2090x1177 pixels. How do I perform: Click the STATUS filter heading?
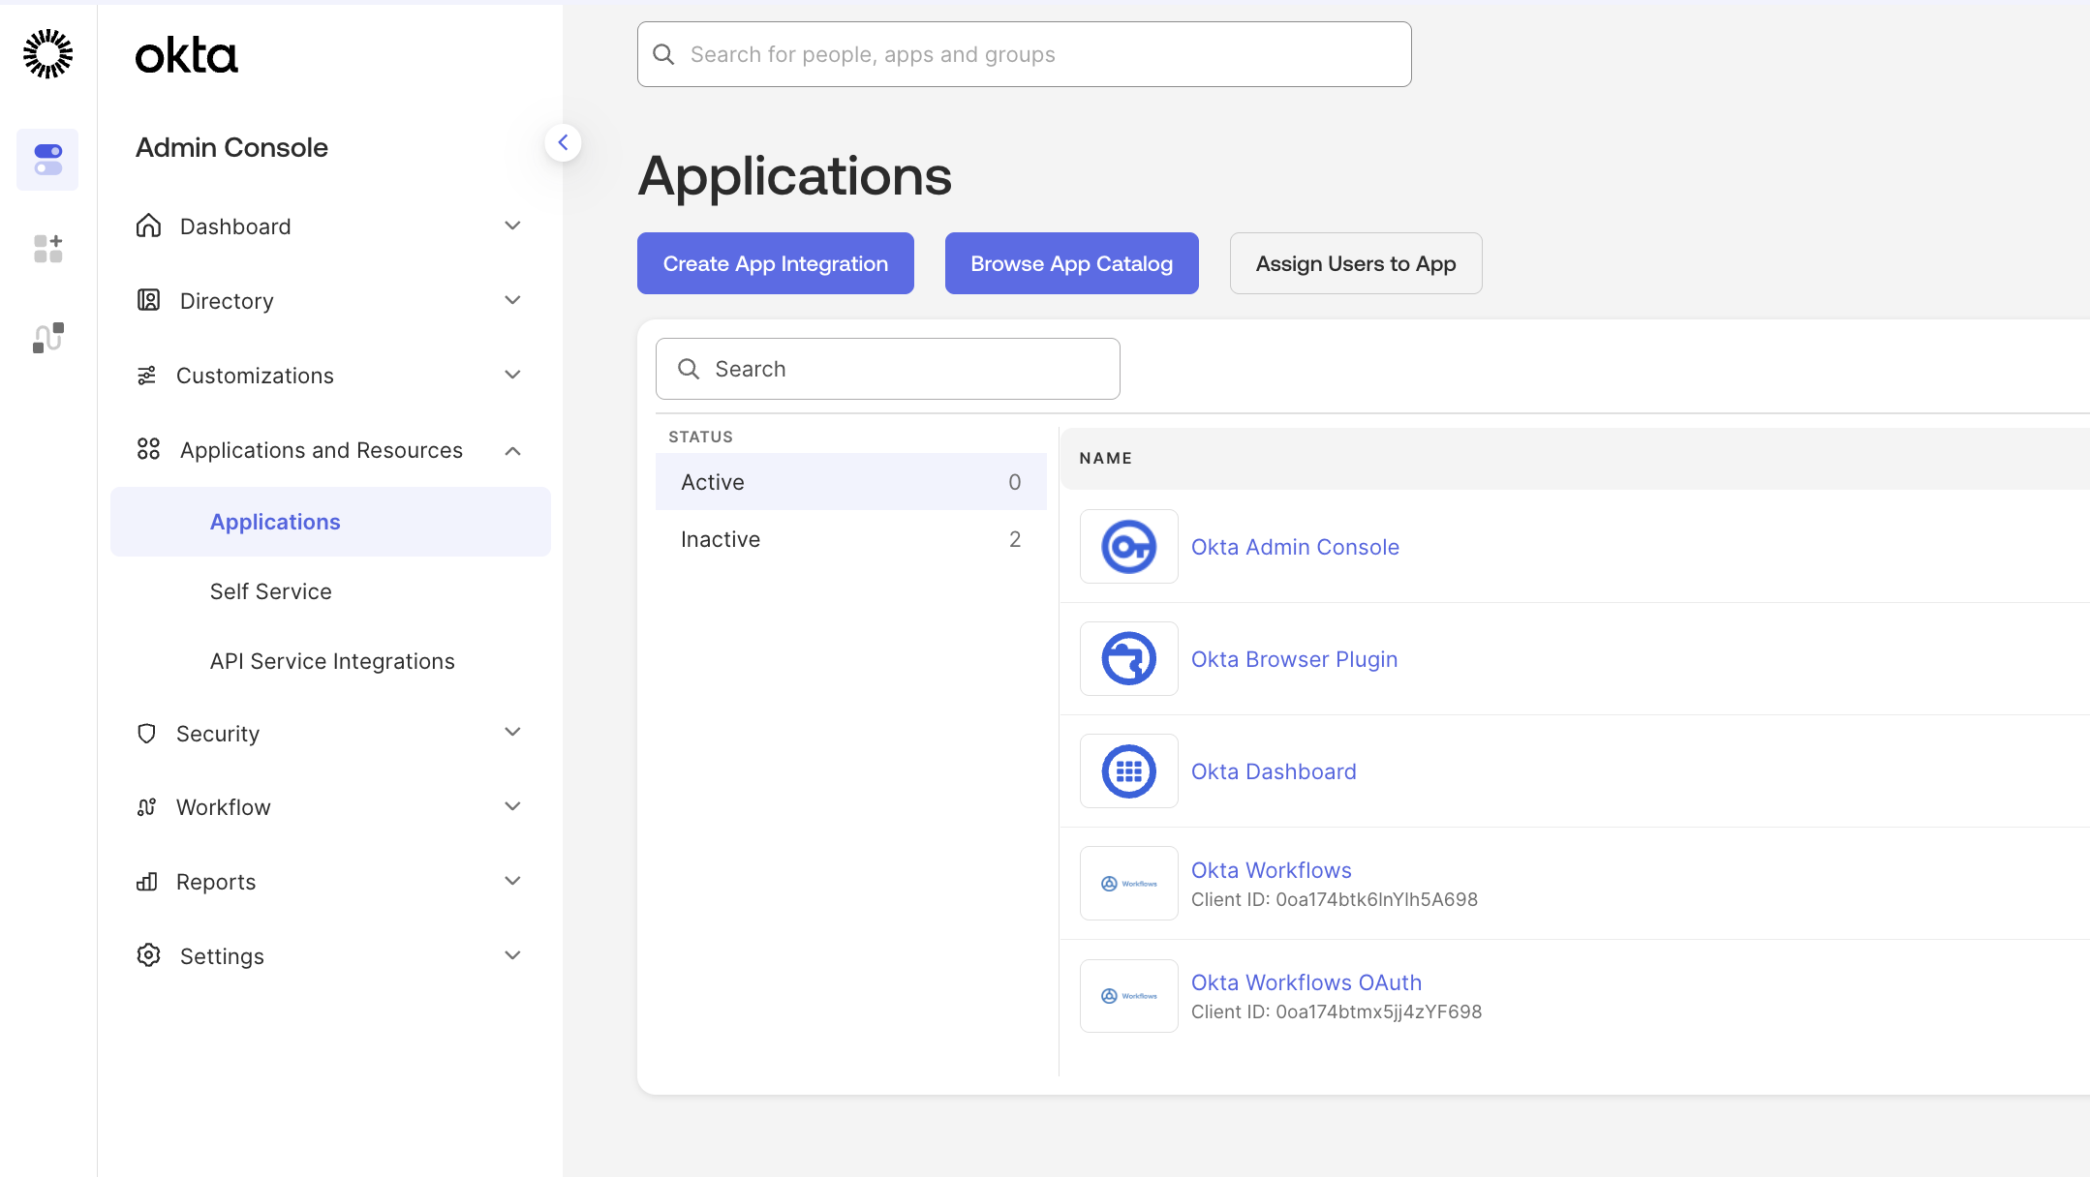coord(700,437)
